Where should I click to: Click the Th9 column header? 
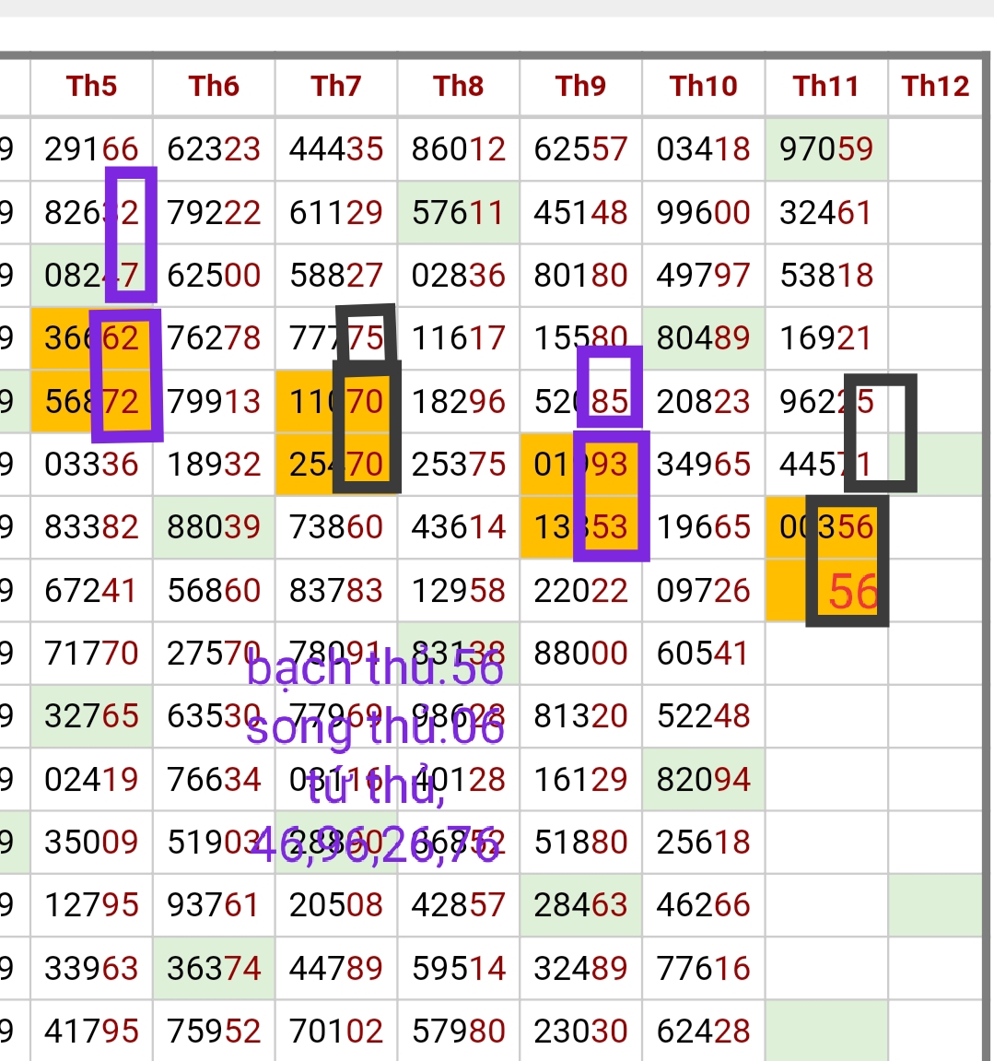581,87
